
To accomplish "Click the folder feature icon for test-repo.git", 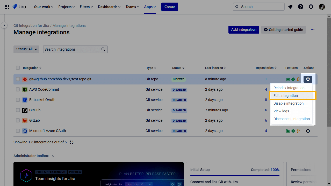I will (288, 79).
